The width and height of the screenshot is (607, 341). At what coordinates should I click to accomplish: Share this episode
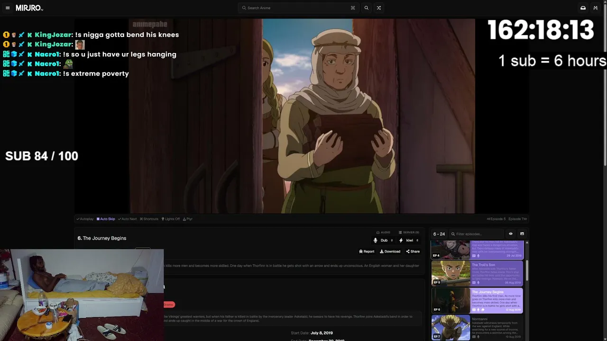[413, 251]
